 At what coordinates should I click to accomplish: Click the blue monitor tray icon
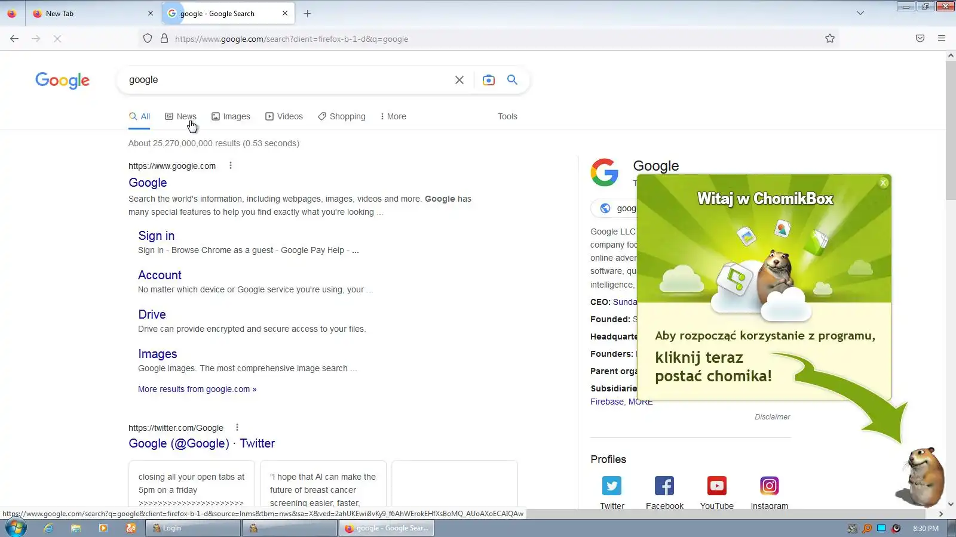coord(881,528)
